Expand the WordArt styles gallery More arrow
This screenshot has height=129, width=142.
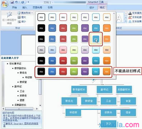pos(126,21)
